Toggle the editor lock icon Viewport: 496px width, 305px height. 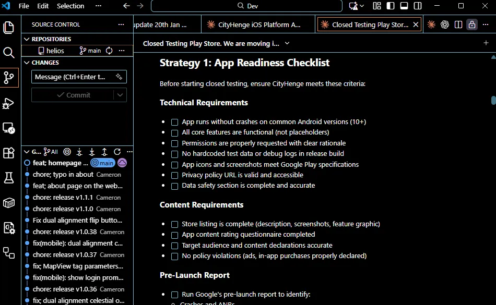tap(472, 25)
